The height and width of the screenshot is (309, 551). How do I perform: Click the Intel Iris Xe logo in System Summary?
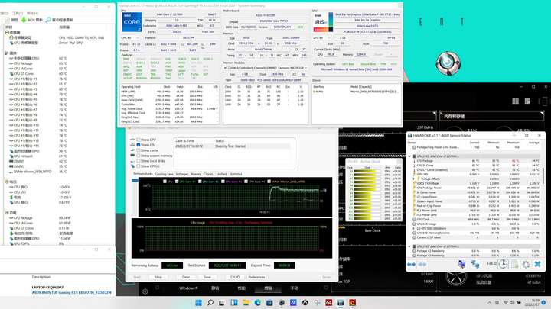(x=323, y=22)
